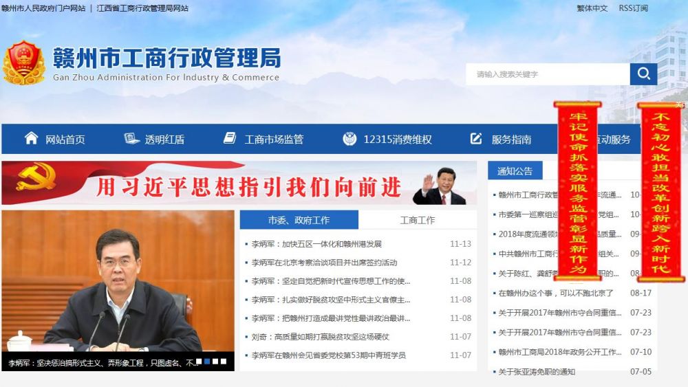Switch to the 工商工作 tab
This screenshot has width=688, height=387.
coord(417,220)
